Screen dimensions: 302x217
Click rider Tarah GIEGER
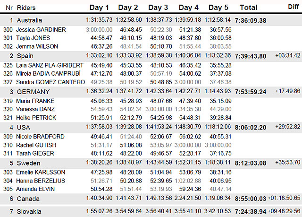tap(35, 153)
